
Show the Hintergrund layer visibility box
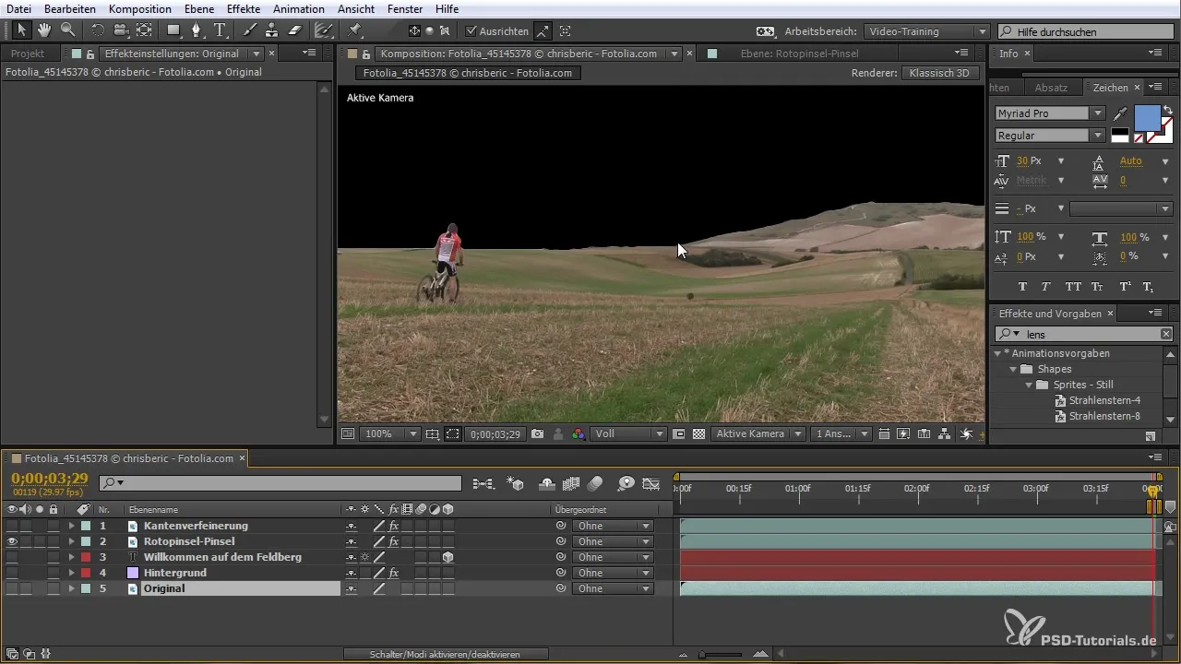12,573
